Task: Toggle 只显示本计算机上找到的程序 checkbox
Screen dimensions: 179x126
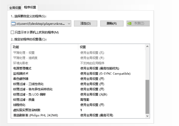Action: coord(12,32)
